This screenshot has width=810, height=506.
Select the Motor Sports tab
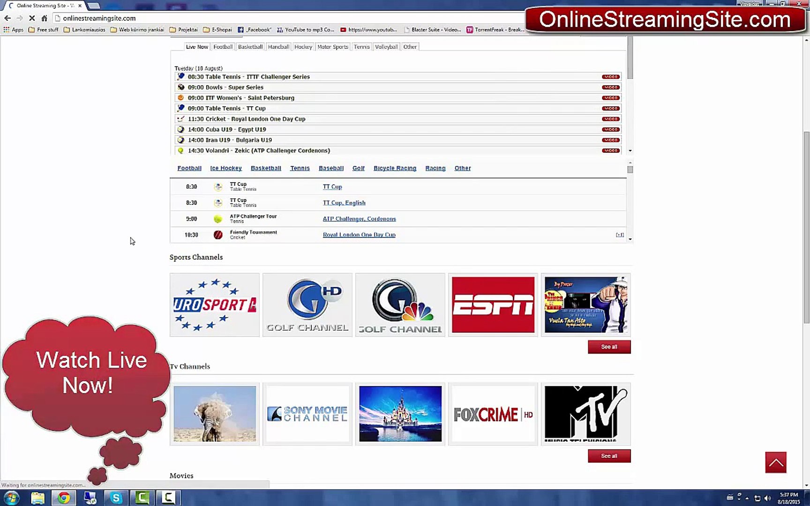point(332,47)
